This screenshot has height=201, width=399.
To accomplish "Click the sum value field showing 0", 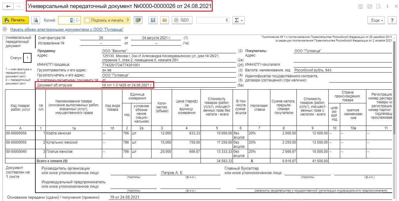I will (x=213, y=20).
